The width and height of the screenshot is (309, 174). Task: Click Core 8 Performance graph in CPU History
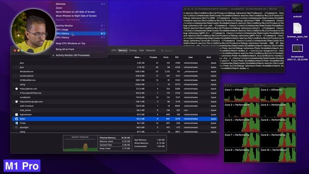click(278, 140)
